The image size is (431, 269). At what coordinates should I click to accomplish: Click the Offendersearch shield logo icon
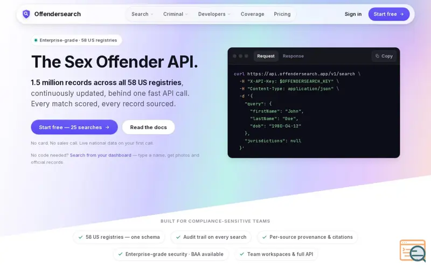(26, 14)
